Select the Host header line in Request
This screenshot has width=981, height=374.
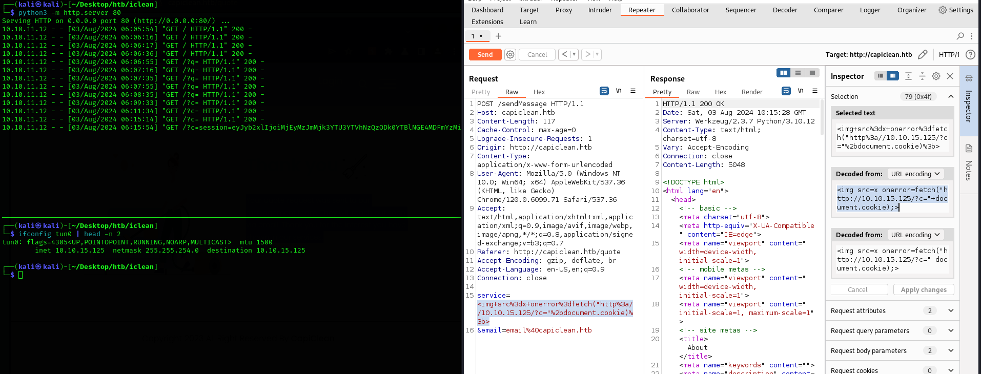[516, 112]
